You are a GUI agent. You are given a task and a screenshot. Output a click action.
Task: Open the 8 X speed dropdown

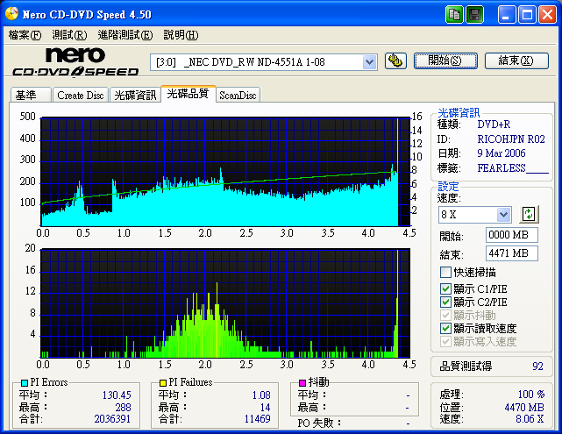tap(503, 215)
